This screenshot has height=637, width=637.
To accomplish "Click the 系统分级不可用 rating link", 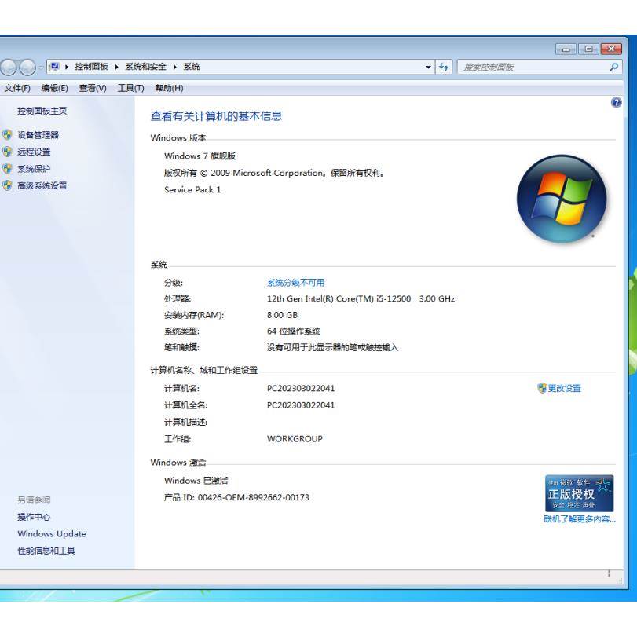I will 296,283.
